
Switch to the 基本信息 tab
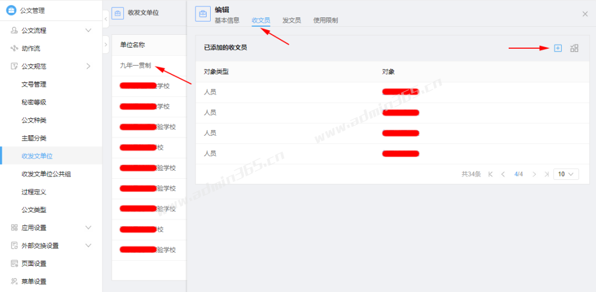pyautogui.click(x=227, y=20)
